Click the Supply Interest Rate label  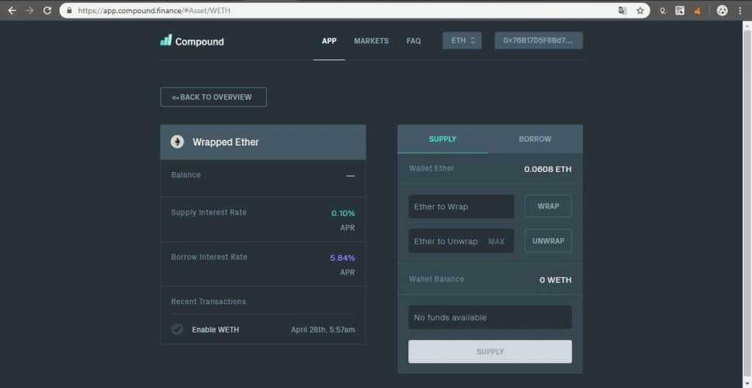coord(209,212)
